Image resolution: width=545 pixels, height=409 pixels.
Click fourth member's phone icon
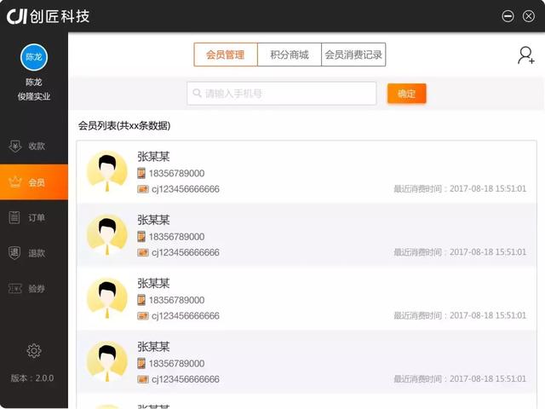[141, 364]
